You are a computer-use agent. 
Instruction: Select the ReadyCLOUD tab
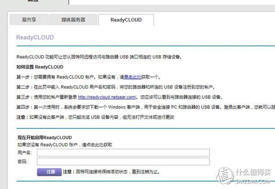pyautogui.click(x=126, y=20)
